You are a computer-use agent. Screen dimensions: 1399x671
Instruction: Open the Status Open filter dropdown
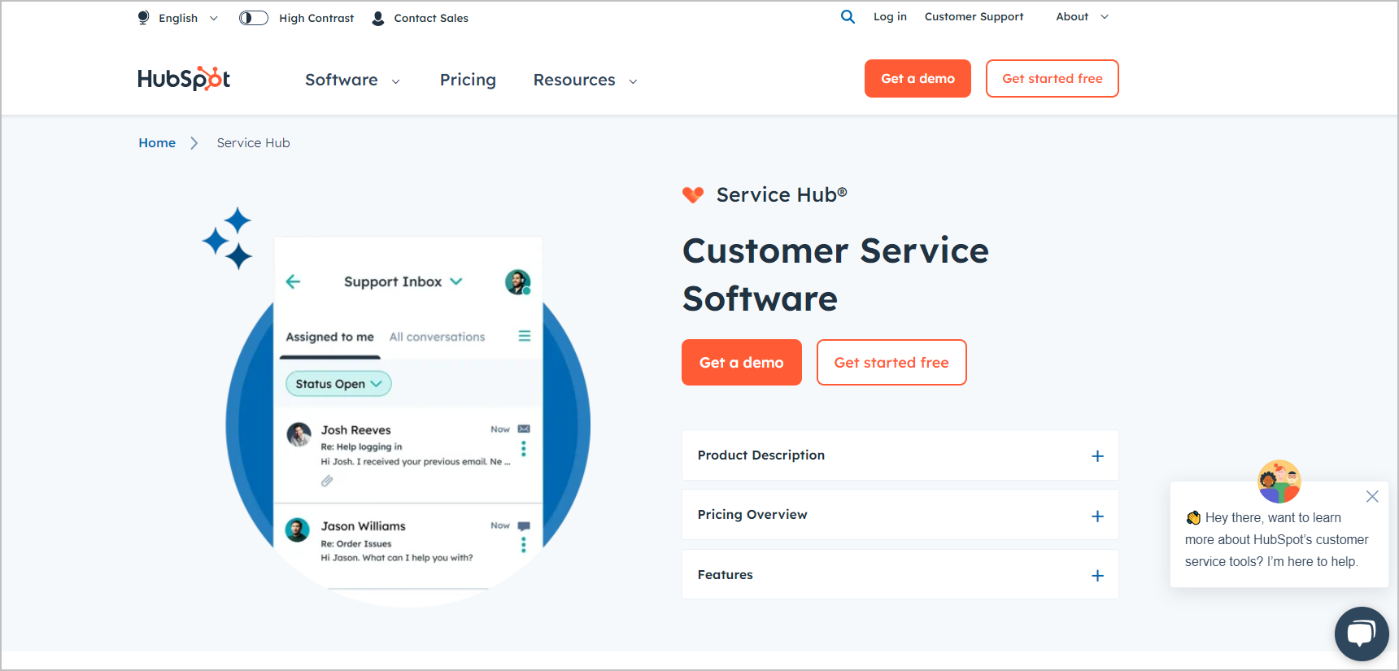pos(338,384)
